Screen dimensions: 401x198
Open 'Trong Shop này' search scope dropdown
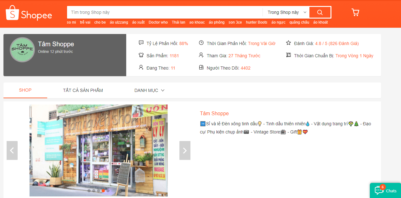point(286,12)
